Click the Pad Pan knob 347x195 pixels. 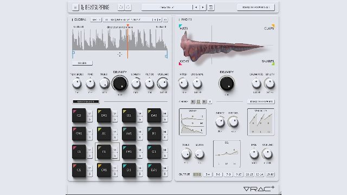(x=254, y=154)
